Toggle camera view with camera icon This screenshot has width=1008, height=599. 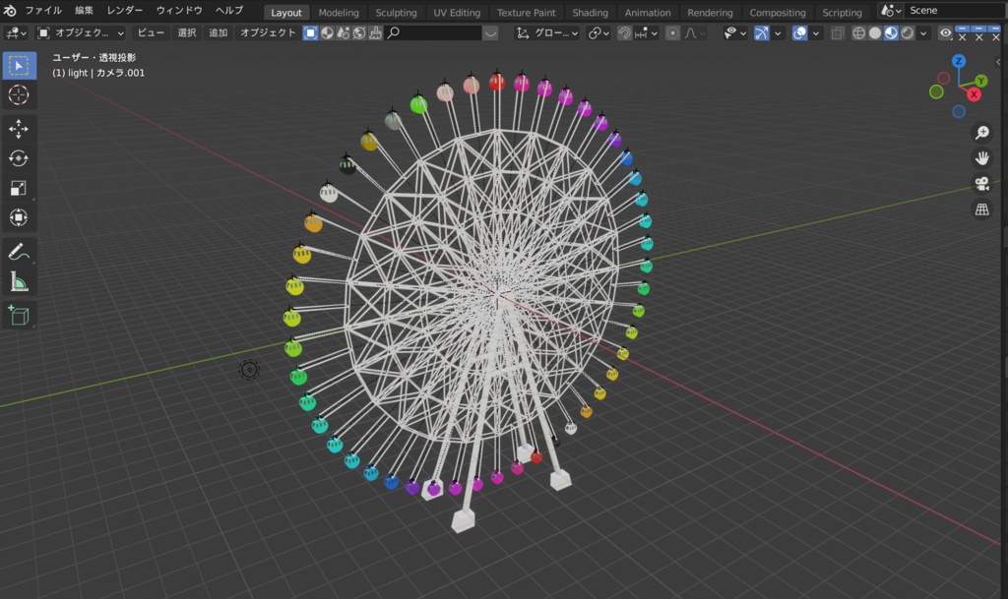[981, 184]
